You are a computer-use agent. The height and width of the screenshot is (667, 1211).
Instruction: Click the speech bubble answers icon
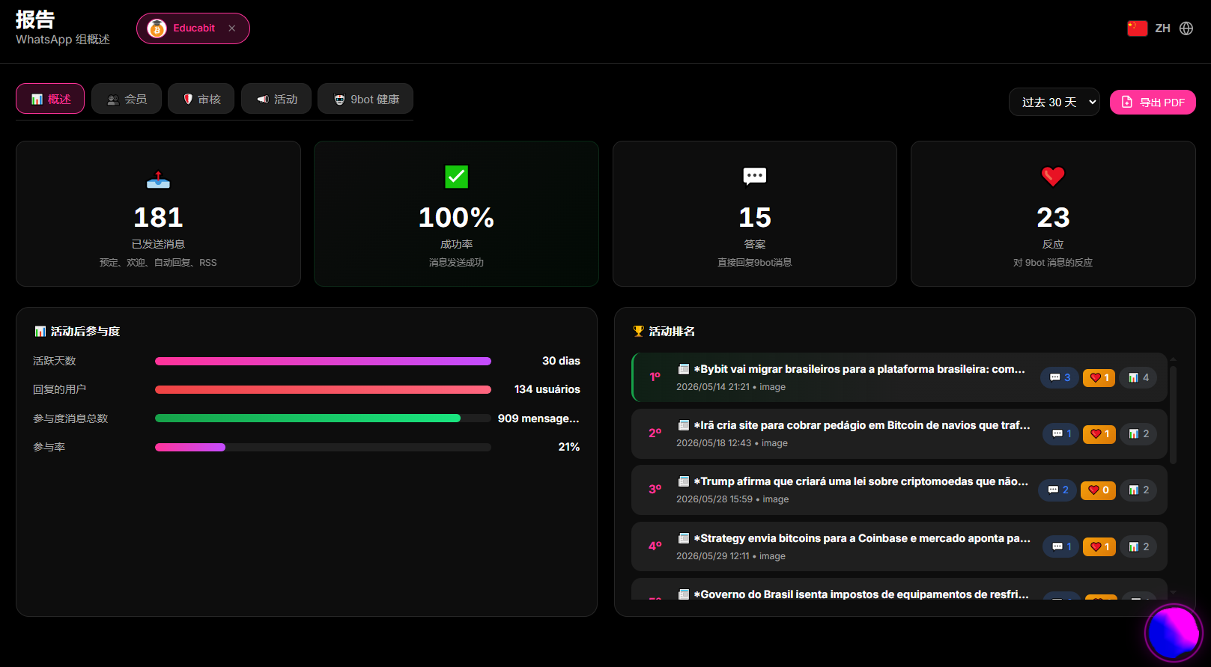(754, 177)
